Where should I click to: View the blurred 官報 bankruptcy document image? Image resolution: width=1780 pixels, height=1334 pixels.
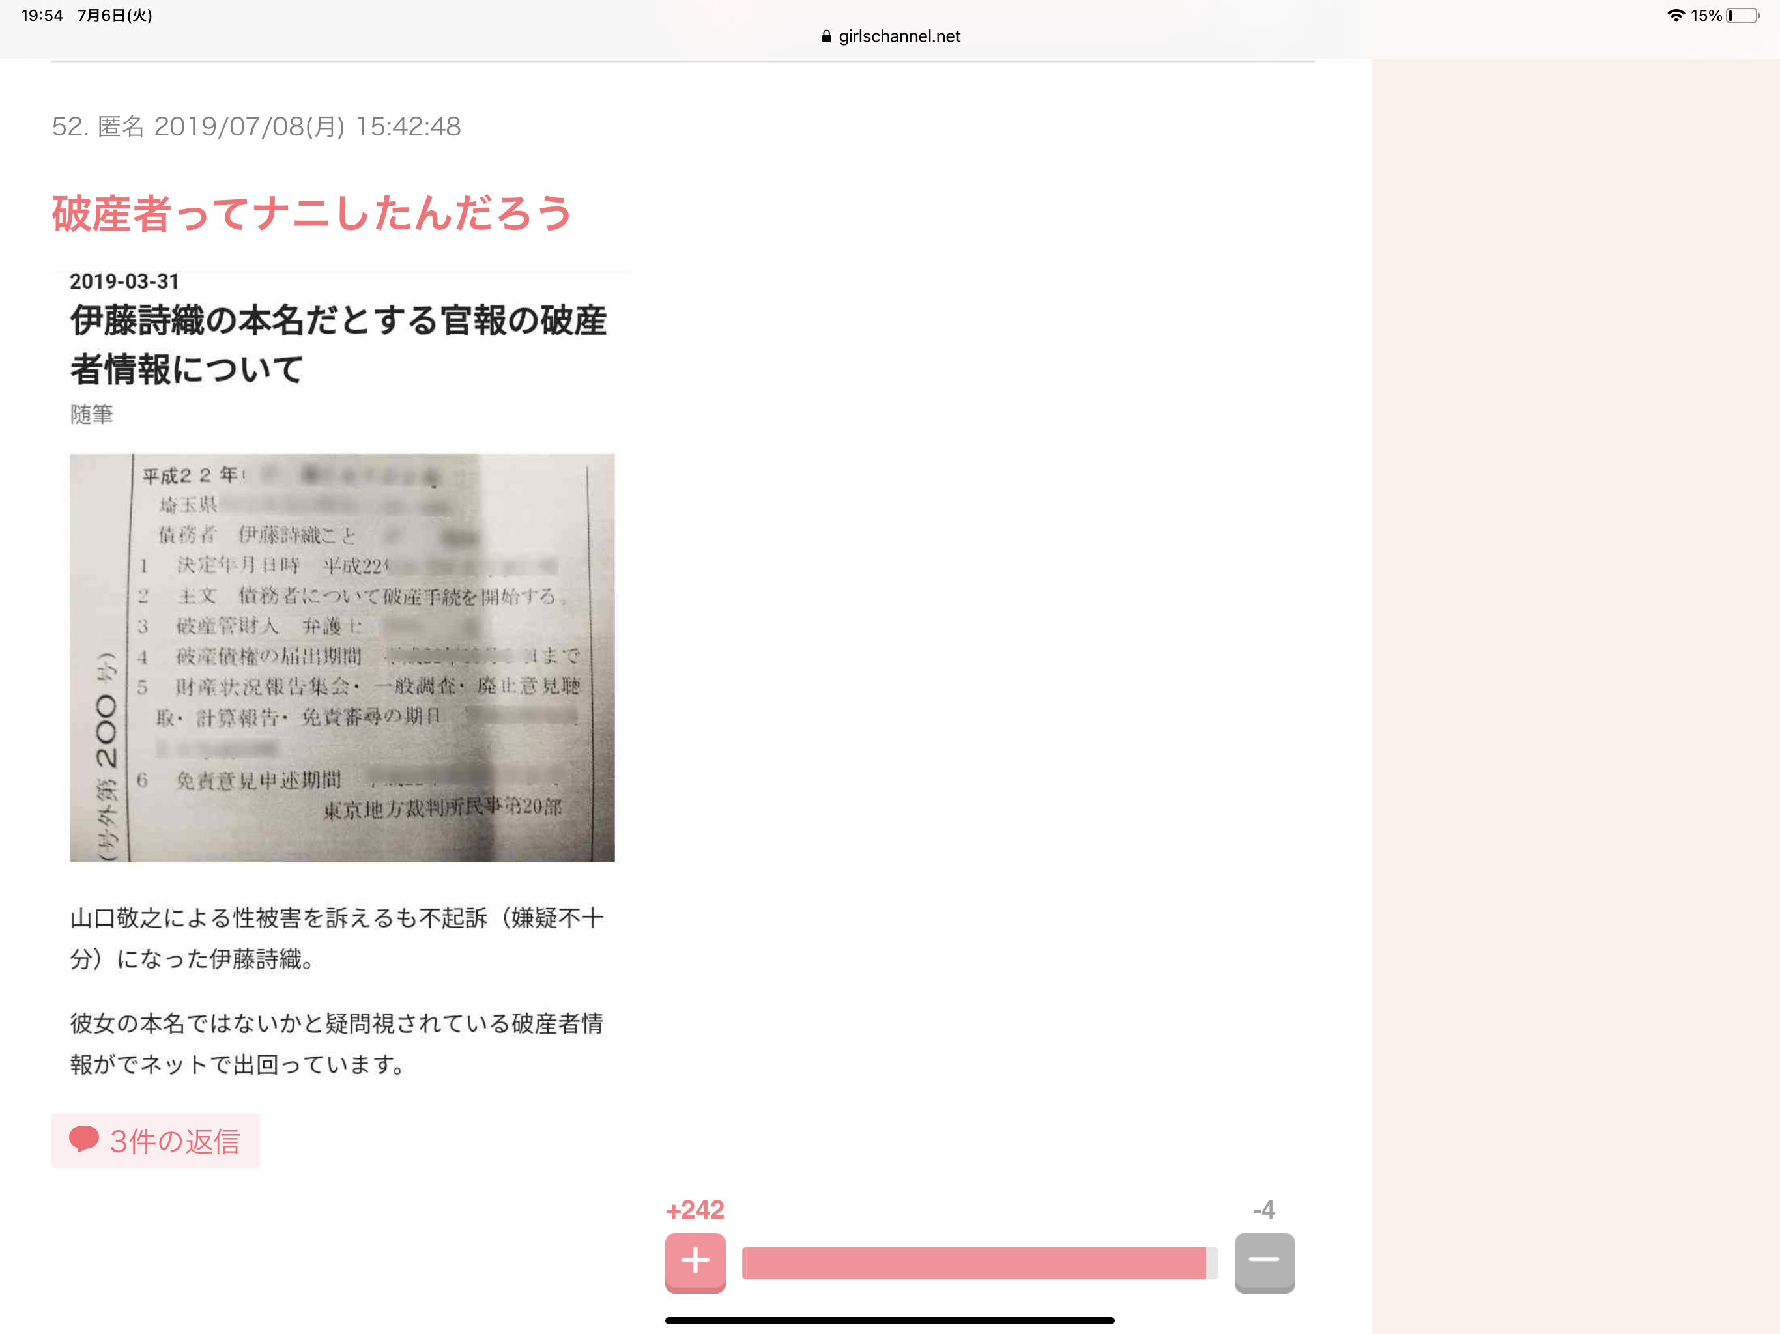pos(342,656)
